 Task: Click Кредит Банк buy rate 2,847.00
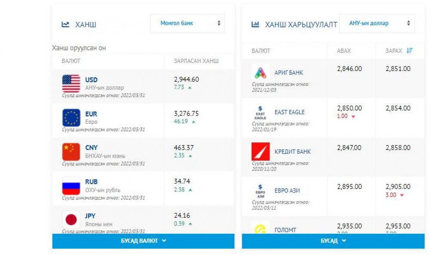349,148
